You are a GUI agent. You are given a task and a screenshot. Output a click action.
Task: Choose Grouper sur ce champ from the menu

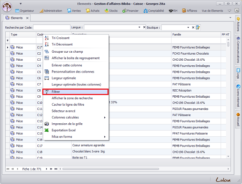coord(67,51)
